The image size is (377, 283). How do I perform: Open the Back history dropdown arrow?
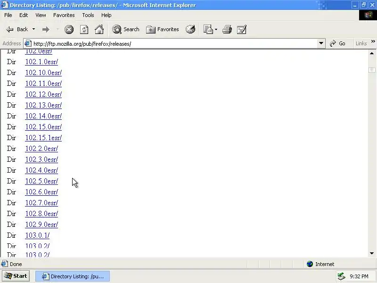[x=33, y=29]
